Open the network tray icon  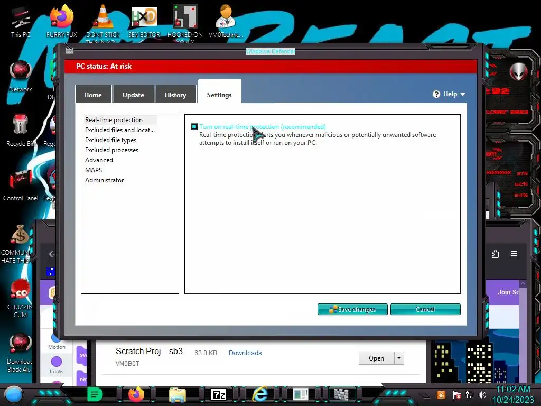pyautogui.click(x=470, y=394)
